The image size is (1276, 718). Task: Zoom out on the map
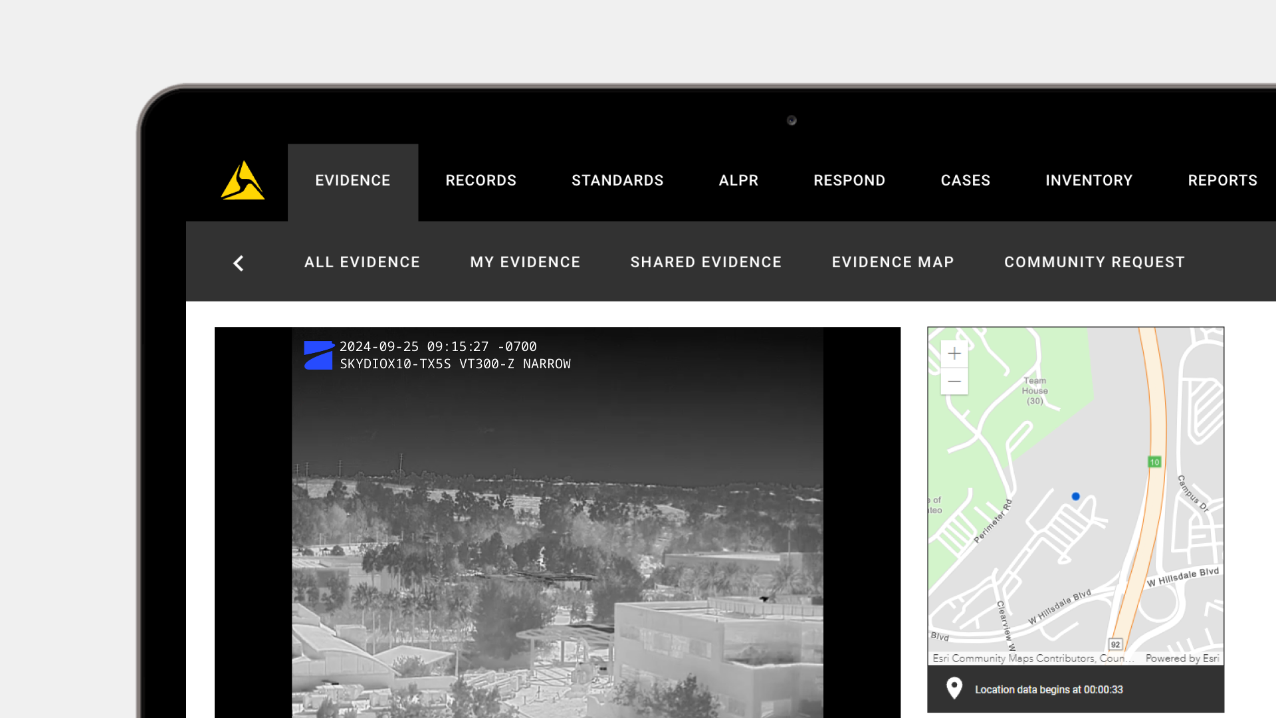(x=953, y=381)
